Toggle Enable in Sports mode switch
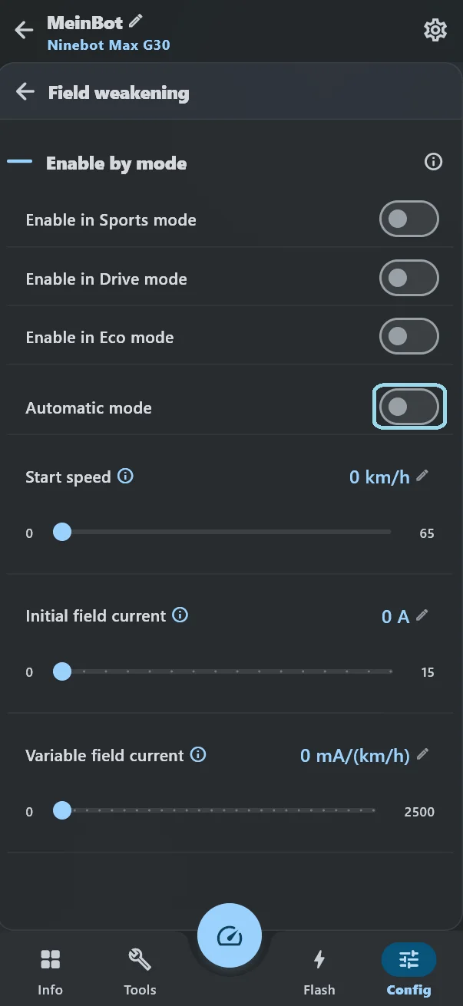 (x=409, y=219)
